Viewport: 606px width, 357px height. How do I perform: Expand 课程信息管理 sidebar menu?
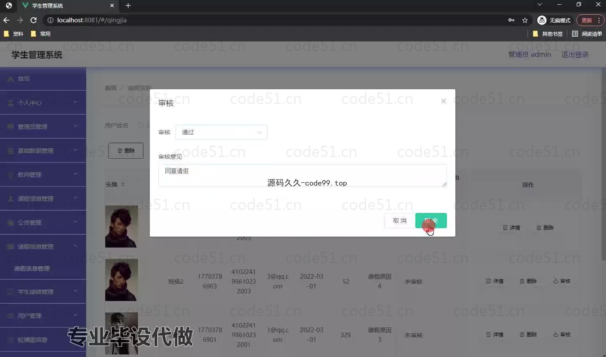point(43,198)
